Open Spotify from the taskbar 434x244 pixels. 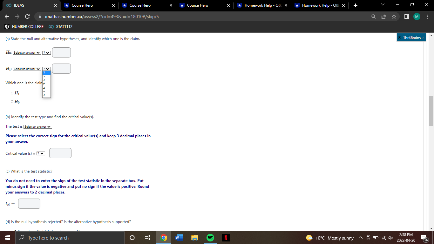click(210, 238)
